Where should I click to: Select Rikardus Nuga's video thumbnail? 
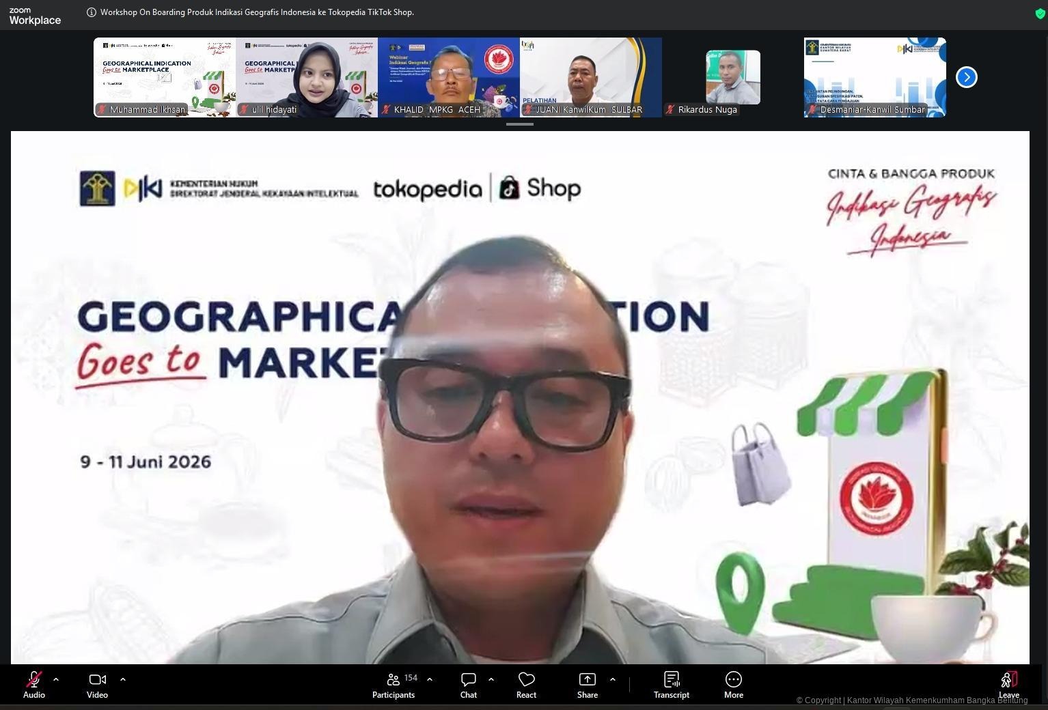pos(733,77)
